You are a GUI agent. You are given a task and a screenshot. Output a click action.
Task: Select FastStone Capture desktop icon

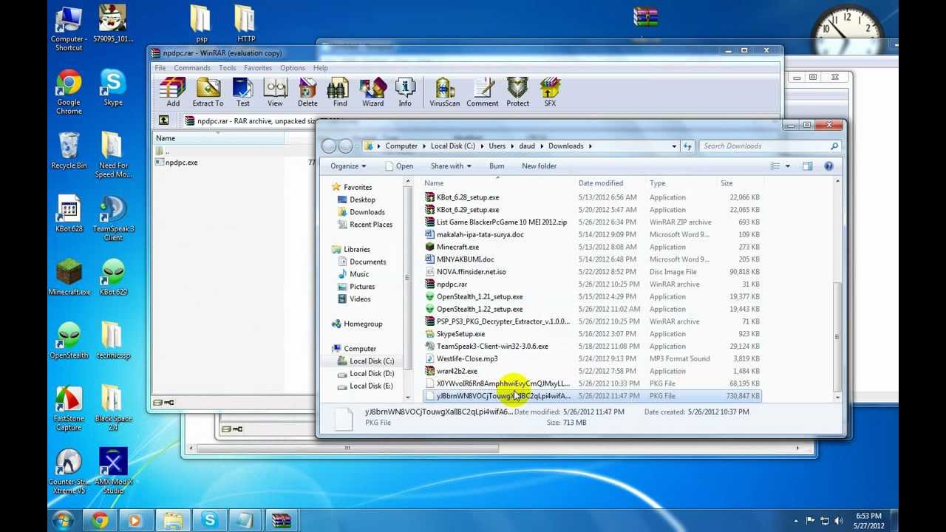coord(69,408)
